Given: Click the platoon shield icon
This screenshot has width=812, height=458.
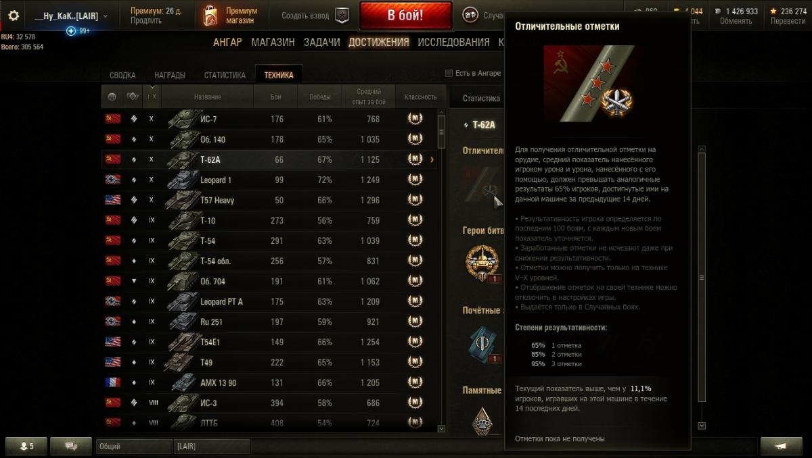Looking at the screenshot, I should pos(343,16).
